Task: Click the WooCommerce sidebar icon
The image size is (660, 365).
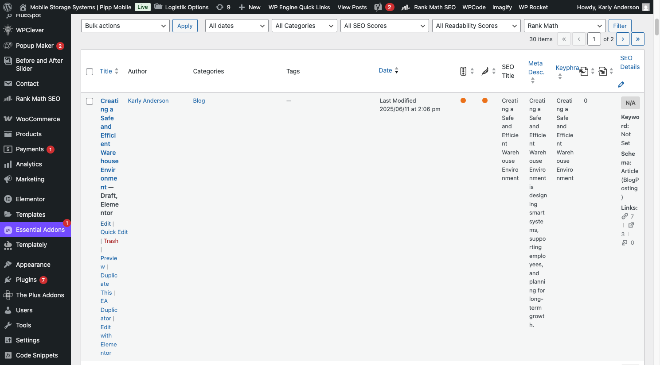Action: click(8, 119)
